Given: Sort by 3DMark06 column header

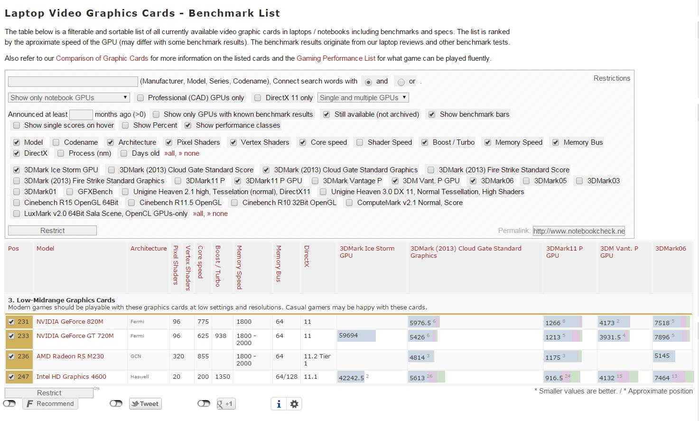Looking at the screenshot, I should click(x=671, y=248).
